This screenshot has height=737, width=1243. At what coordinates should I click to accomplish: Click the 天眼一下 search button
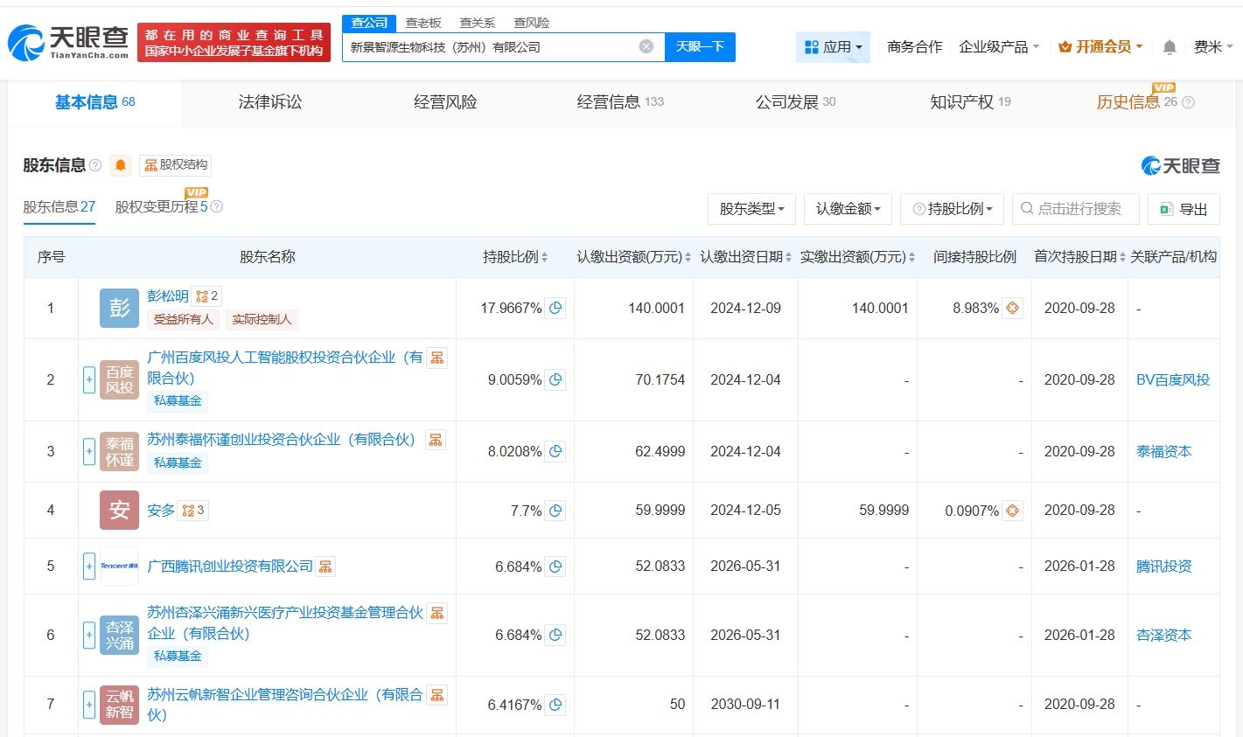point(700,47)
